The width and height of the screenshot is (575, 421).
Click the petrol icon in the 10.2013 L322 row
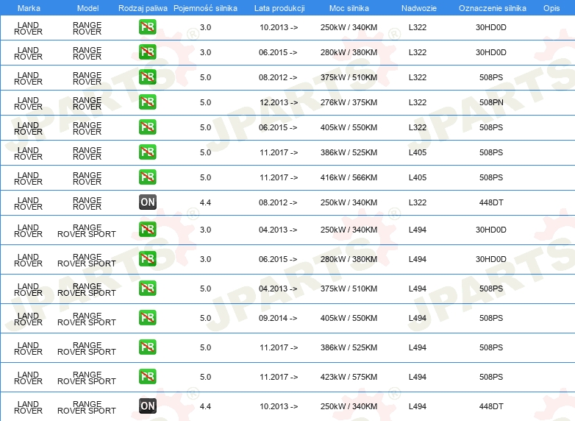[147, 27]
